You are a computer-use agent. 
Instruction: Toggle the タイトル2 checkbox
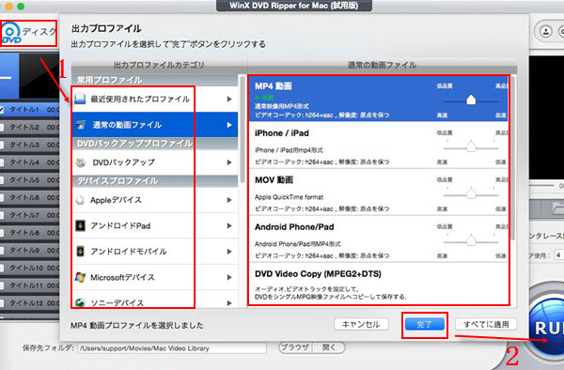(2, 127)
